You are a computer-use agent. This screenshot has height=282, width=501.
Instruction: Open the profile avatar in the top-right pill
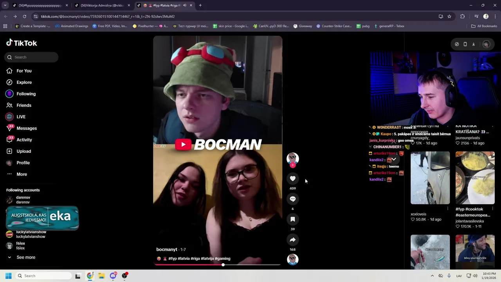[x=486, y=44]
